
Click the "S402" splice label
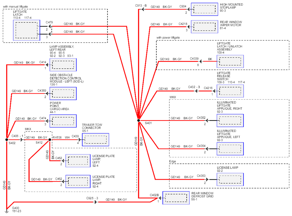click(x=12, y=143)
